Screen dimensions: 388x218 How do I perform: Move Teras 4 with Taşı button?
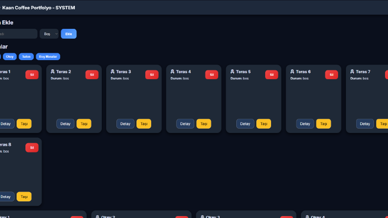click(x=204, y=124)
